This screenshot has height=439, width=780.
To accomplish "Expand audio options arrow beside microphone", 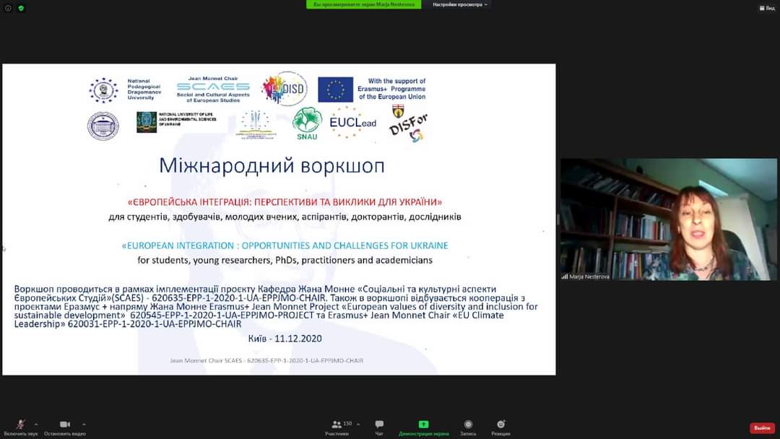I will pos(36,424).
